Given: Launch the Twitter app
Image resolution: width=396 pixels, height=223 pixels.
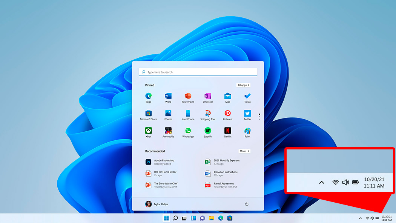Looking at the screenshot, I should pos(247,115).
